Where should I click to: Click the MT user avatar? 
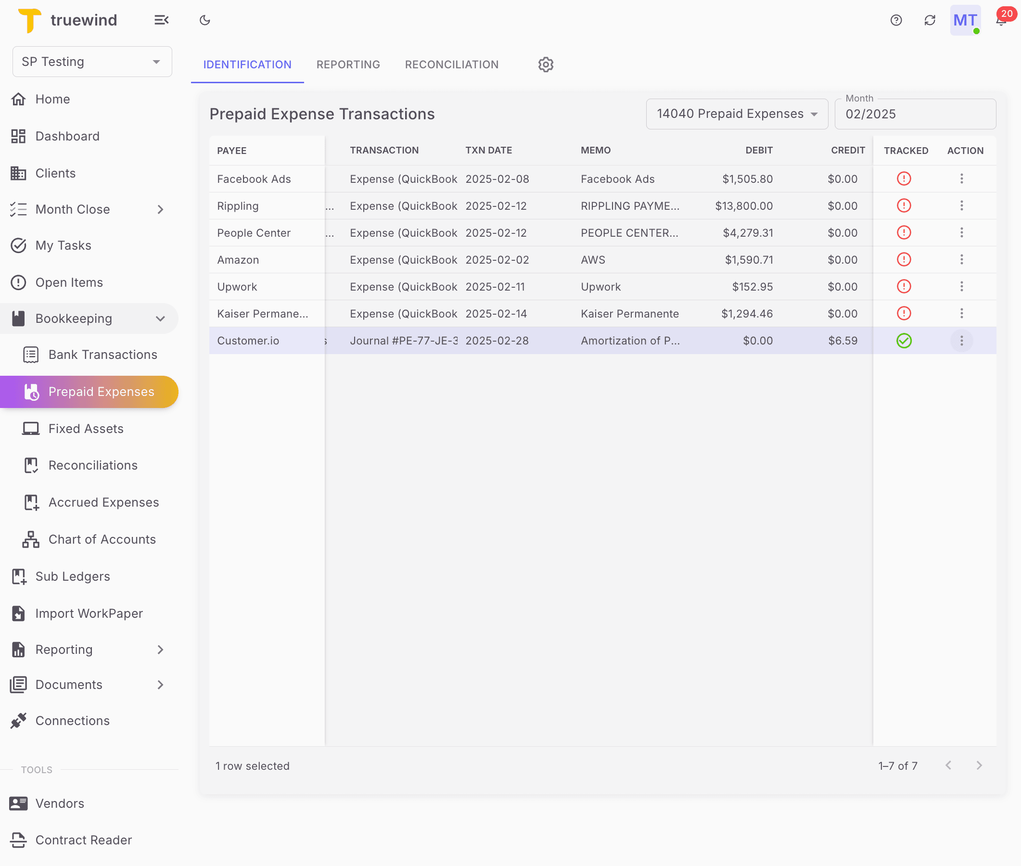coord(965,20)
